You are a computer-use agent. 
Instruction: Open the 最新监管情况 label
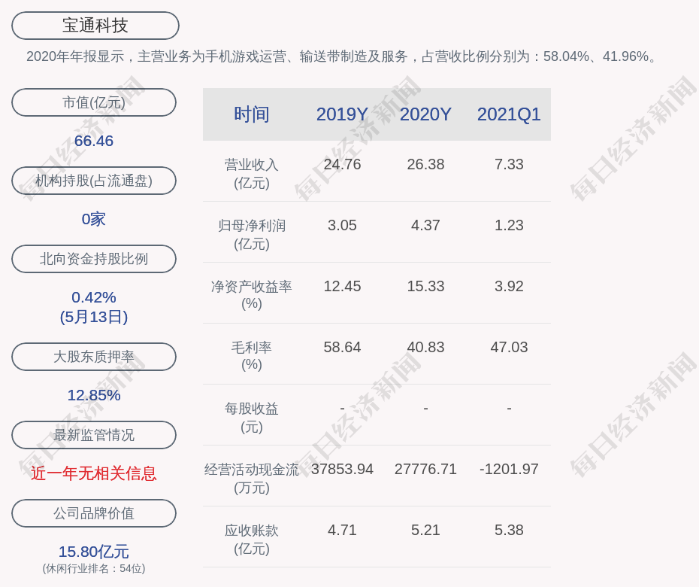[94, 435]
